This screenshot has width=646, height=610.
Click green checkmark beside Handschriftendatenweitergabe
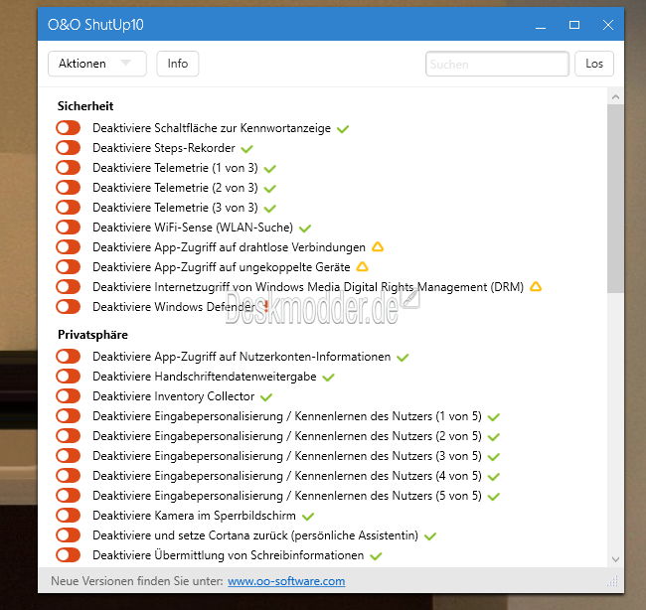coord(328,378)
